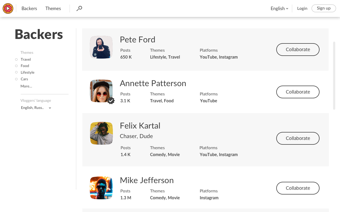
Task: Select the Travel theme filter
Action: point(16,59)
